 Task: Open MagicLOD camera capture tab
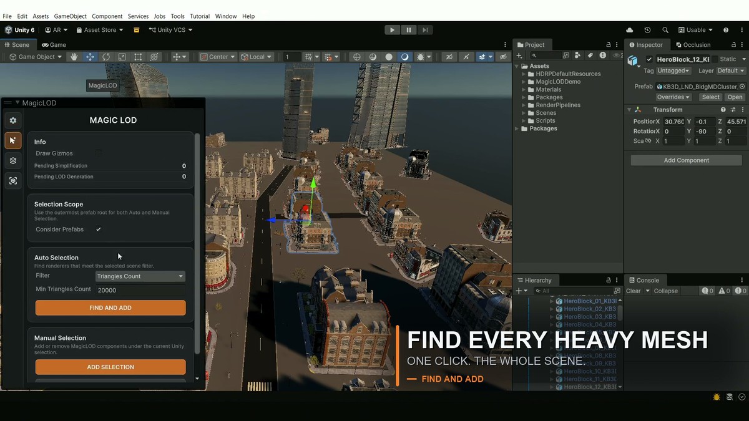coord(13,180)
